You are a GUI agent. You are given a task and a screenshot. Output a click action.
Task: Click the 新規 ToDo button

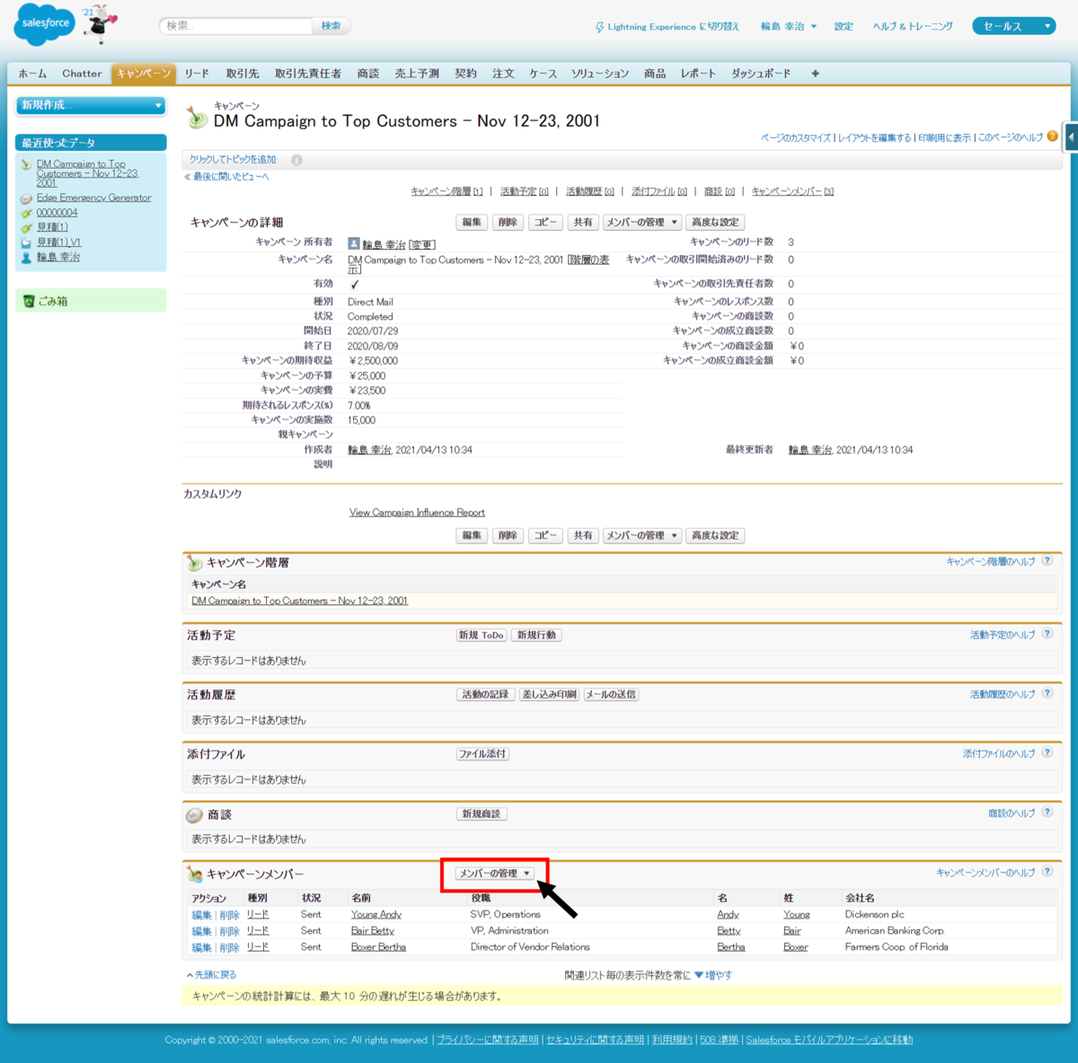482,635
